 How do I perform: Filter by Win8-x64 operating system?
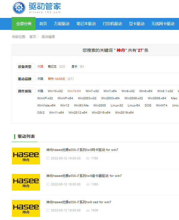click(146, 91)
